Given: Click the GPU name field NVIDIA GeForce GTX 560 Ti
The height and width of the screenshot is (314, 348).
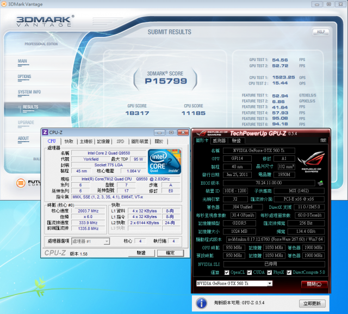Looking at the screenshot, I should 259,150.
